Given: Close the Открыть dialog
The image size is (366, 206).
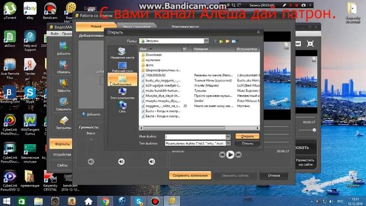Looking at the screenshot, I should tap(258, 32).
